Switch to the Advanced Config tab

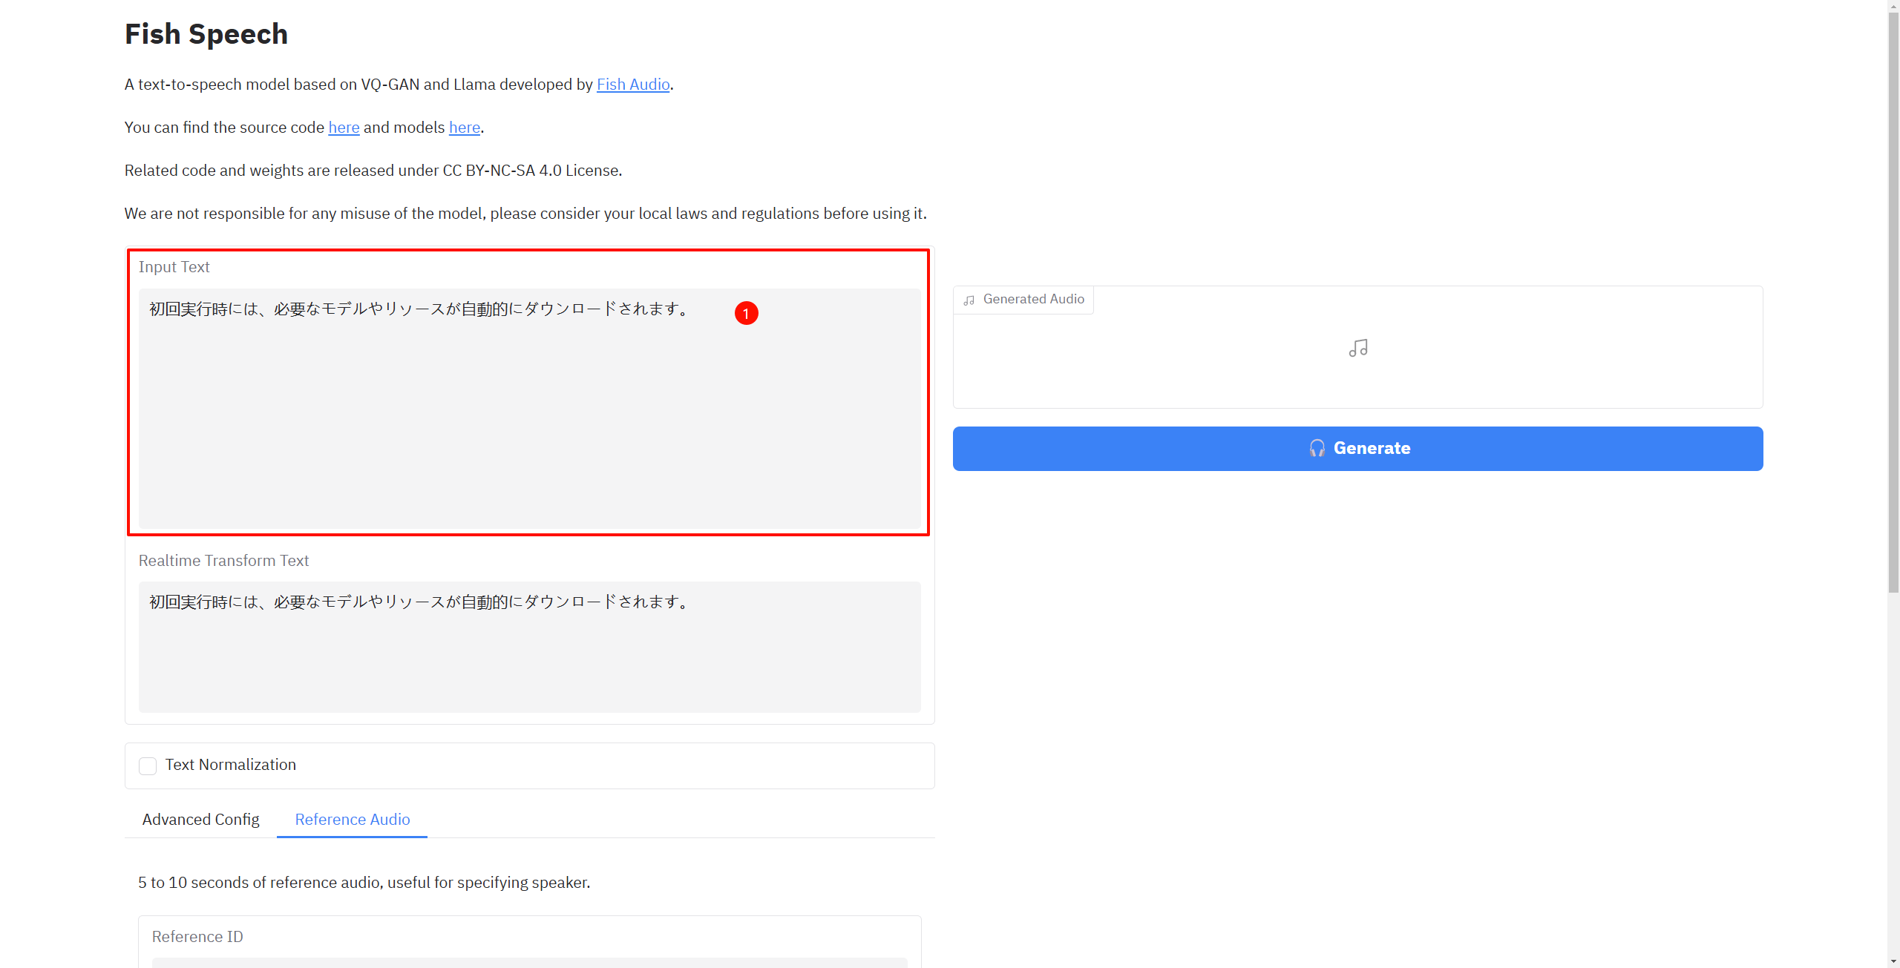(200, 819)
